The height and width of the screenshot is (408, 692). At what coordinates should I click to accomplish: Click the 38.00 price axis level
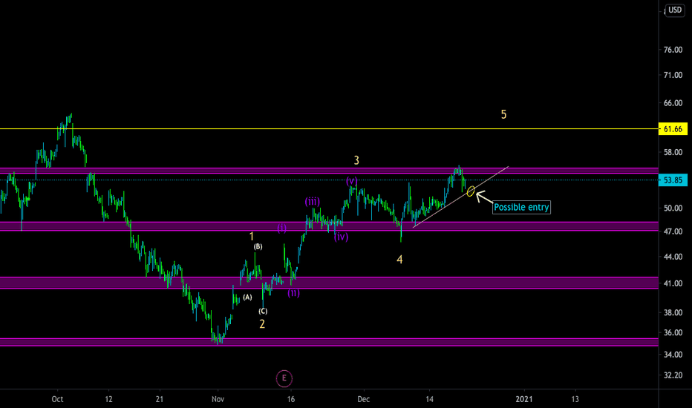(x=673, y=312)
